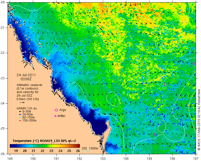Viewport: 201px width, 161px height.
Task: Click Argo float marker near 157°E, 22.4°S
Action: click(194, 64)
